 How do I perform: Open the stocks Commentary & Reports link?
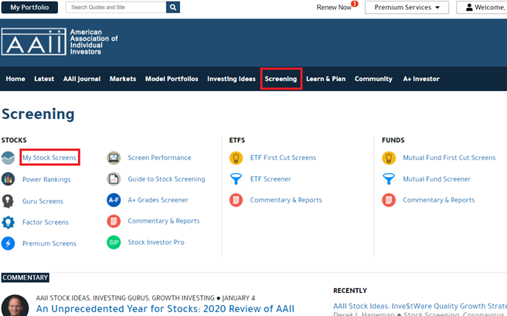(164, 221)
